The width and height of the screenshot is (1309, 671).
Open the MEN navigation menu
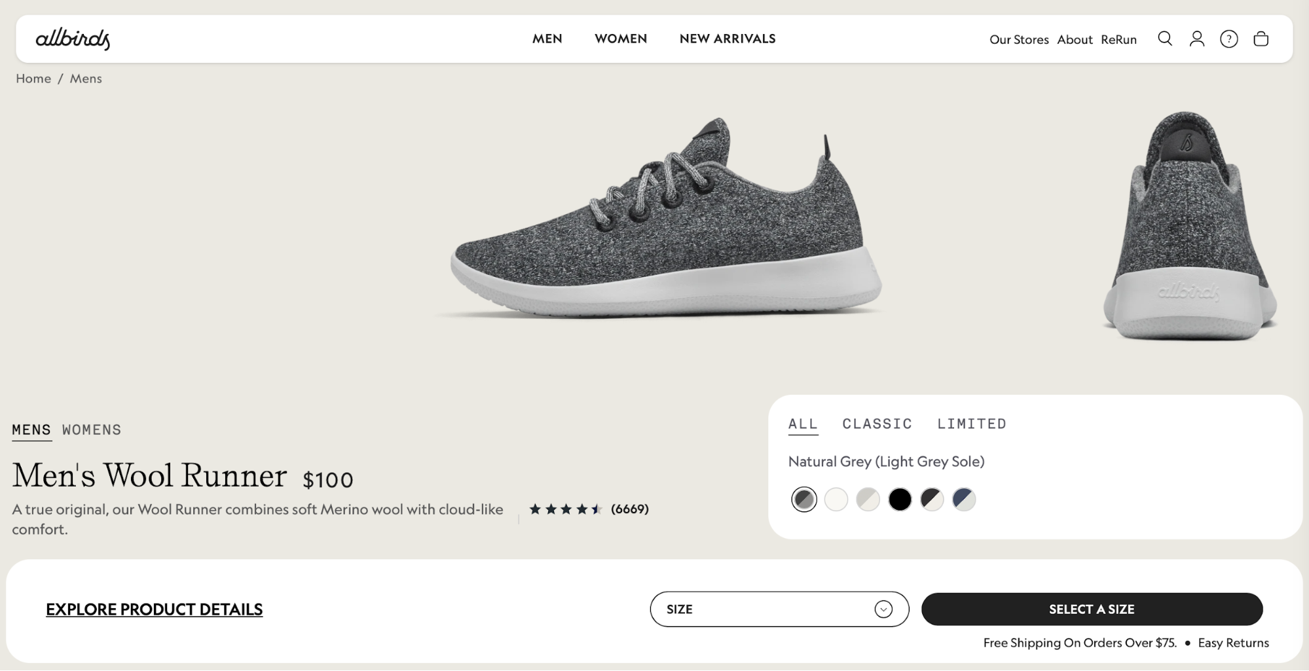point(547,39)
